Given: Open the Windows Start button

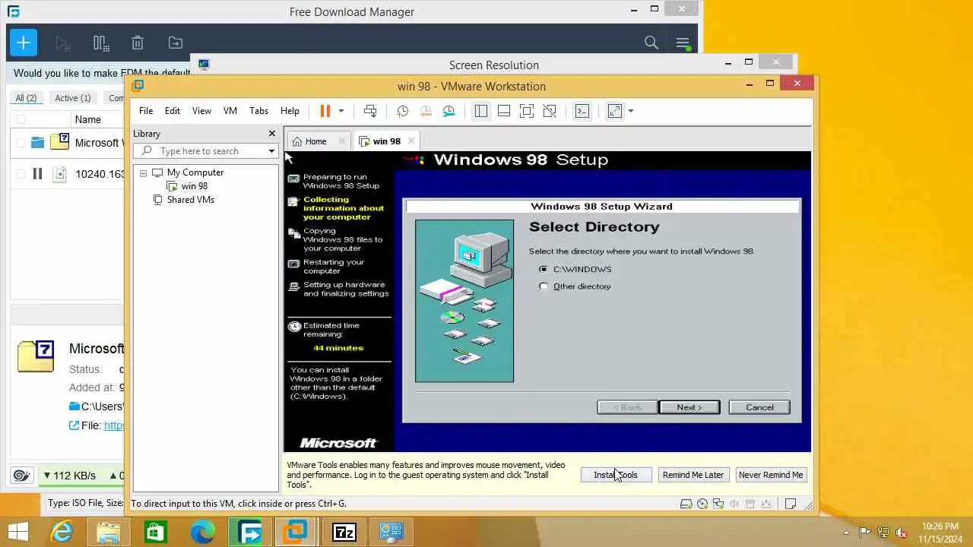Looking at the screenshot, I should point(18,532).
